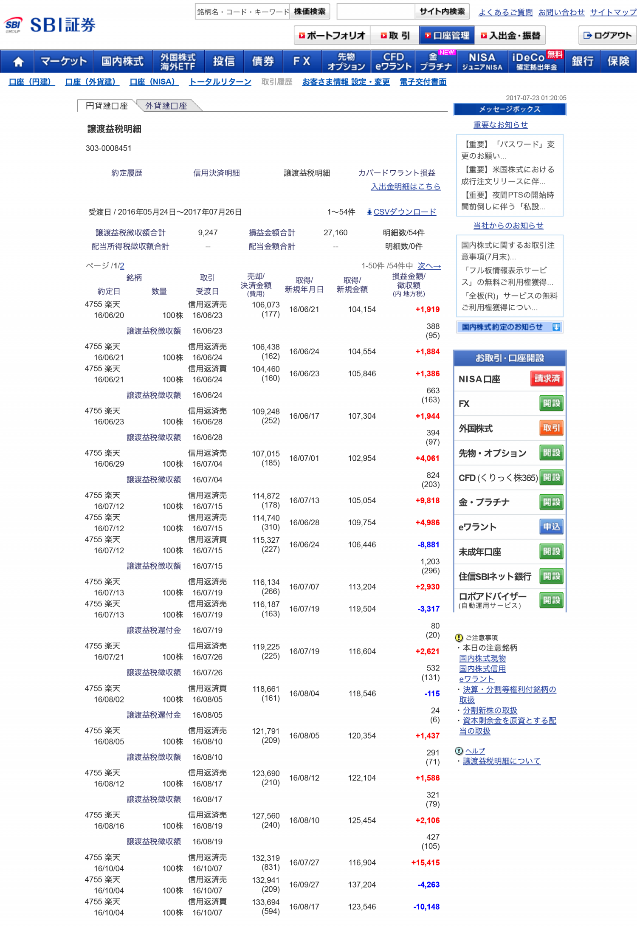Screen dimensions: 637x927
Task: Click FX 開設 button
Action: point(551,403)
